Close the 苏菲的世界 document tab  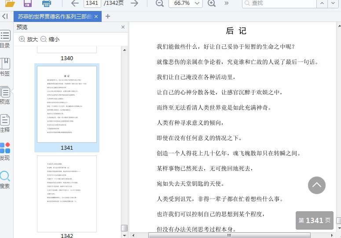(96, 17)
